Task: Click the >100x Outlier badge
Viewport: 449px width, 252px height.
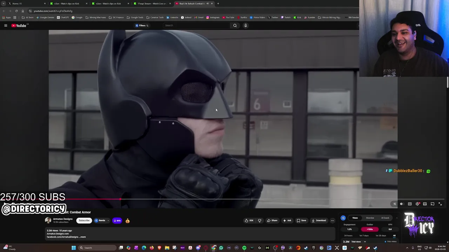Action: pos(370,229)
